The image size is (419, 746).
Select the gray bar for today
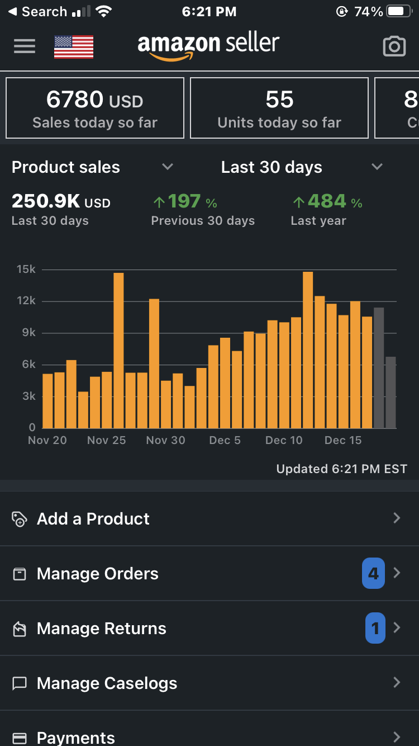391,393
